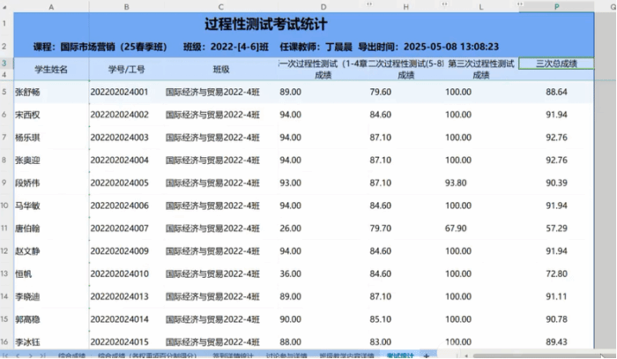Click the 学生姓名 header cell
The width and height of the screenshot is (617, 359).
pyautogui.click(x=50, y=69)
